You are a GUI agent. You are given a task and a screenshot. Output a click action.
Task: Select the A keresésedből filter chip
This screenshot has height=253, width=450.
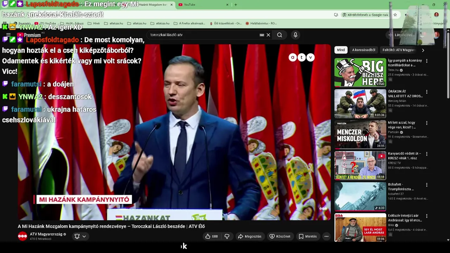click(x=364, y=50)
